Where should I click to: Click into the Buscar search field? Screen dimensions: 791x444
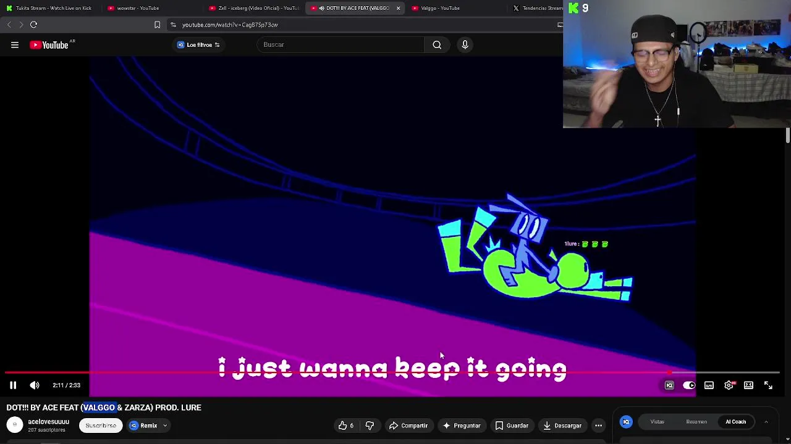342,45
